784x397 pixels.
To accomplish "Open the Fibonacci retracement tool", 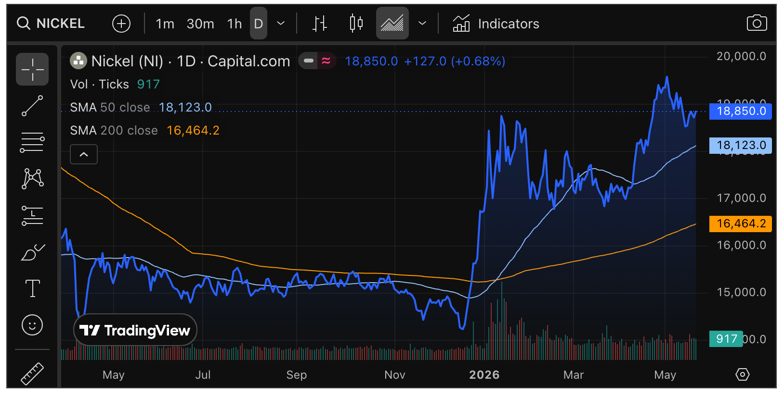I will (x=32, y=142).
